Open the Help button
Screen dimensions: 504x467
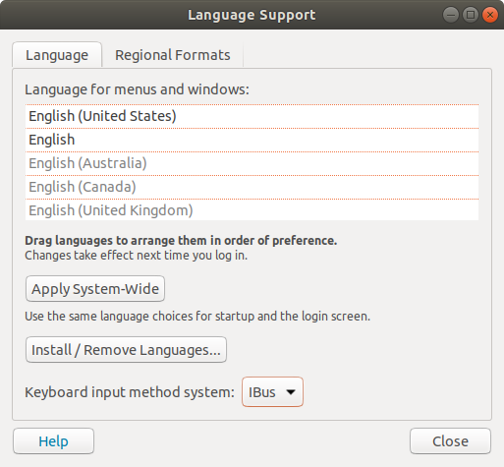click(53, 441)
